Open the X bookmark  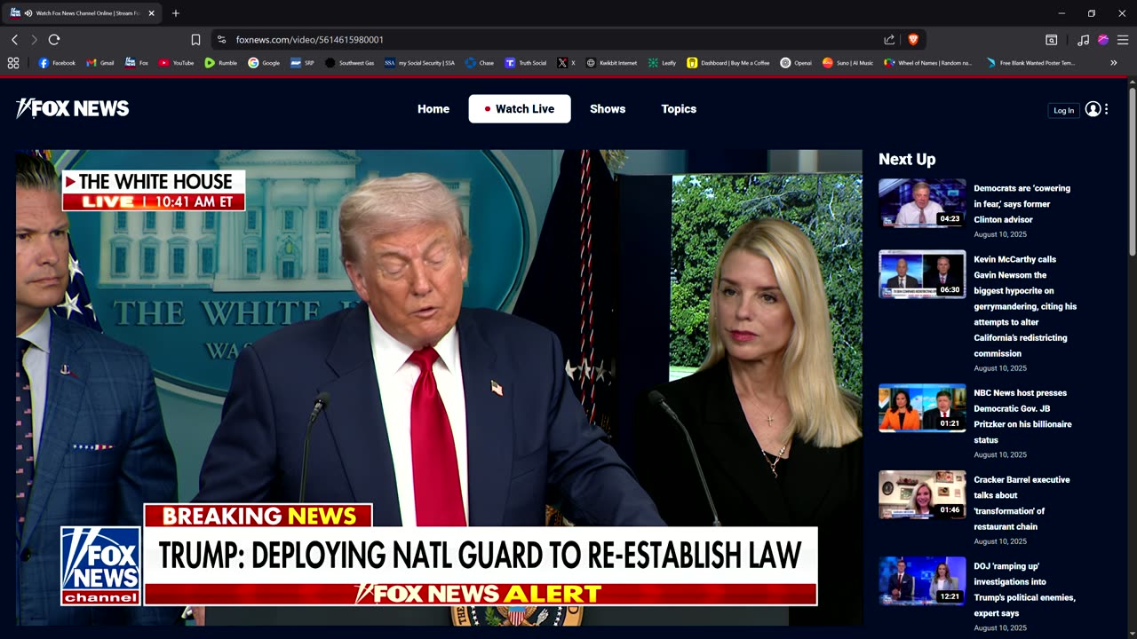(566, 63)
